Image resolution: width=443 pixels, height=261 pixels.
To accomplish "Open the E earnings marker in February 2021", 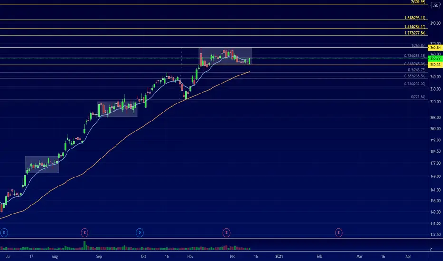I will [x=338, y=233].
